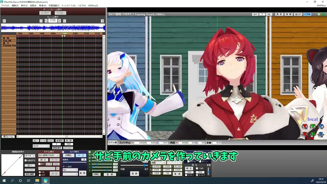Open the empty bone dropdown under なし

(70, 174)
